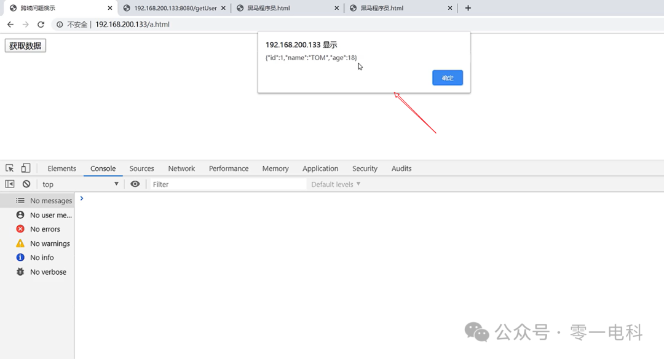Create a live expression with the eye icon
This screenshot has height=359, width=664.
click(x=135, y=183)
